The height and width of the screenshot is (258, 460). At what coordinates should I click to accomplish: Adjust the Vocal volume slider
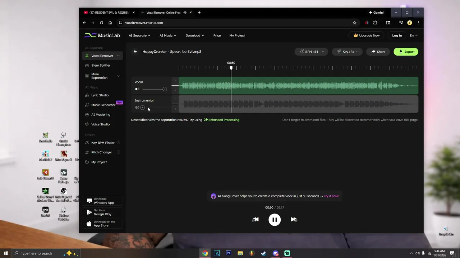point(155,89)
